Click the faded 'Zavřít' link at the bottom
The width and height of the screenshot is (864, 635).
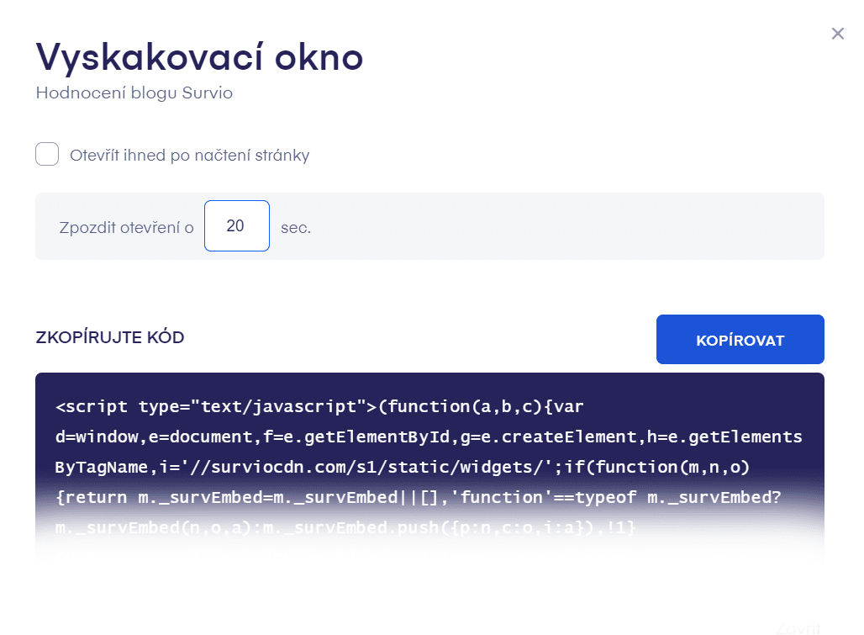click(796, 627)
